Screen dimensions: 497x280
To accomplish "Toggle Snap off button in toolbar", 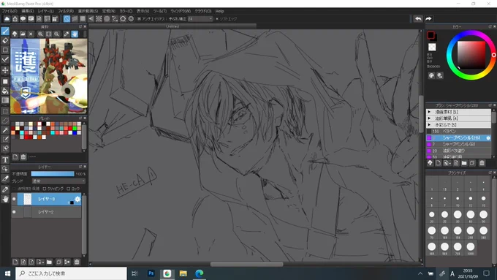I will pyautogui.click(x=67, y=19).
